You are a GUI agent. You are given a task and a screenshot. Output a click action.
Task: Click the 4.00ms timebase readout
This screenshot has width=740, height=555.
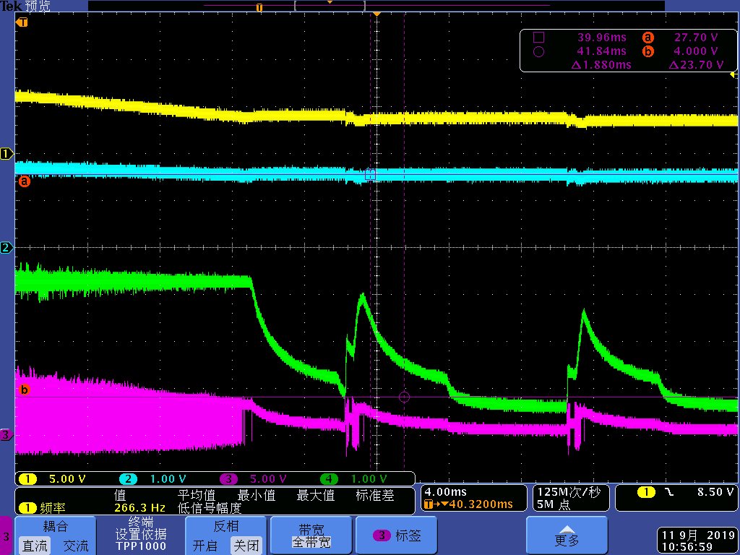[x=445, y=492]
